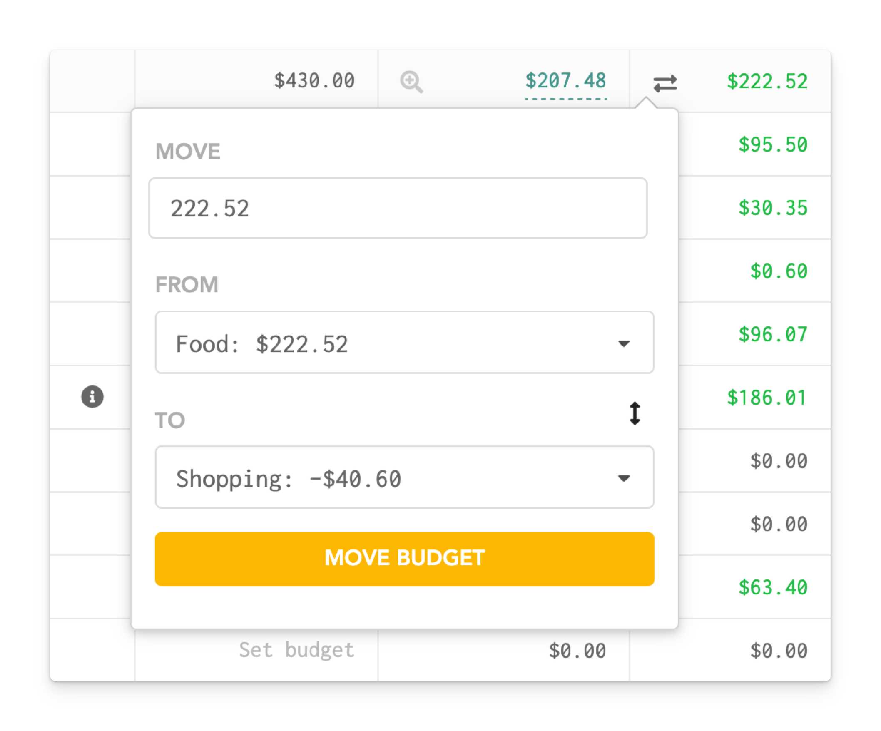Click the Set budget placeholder field
The image size is (881, 731).
tap(296, 650)
